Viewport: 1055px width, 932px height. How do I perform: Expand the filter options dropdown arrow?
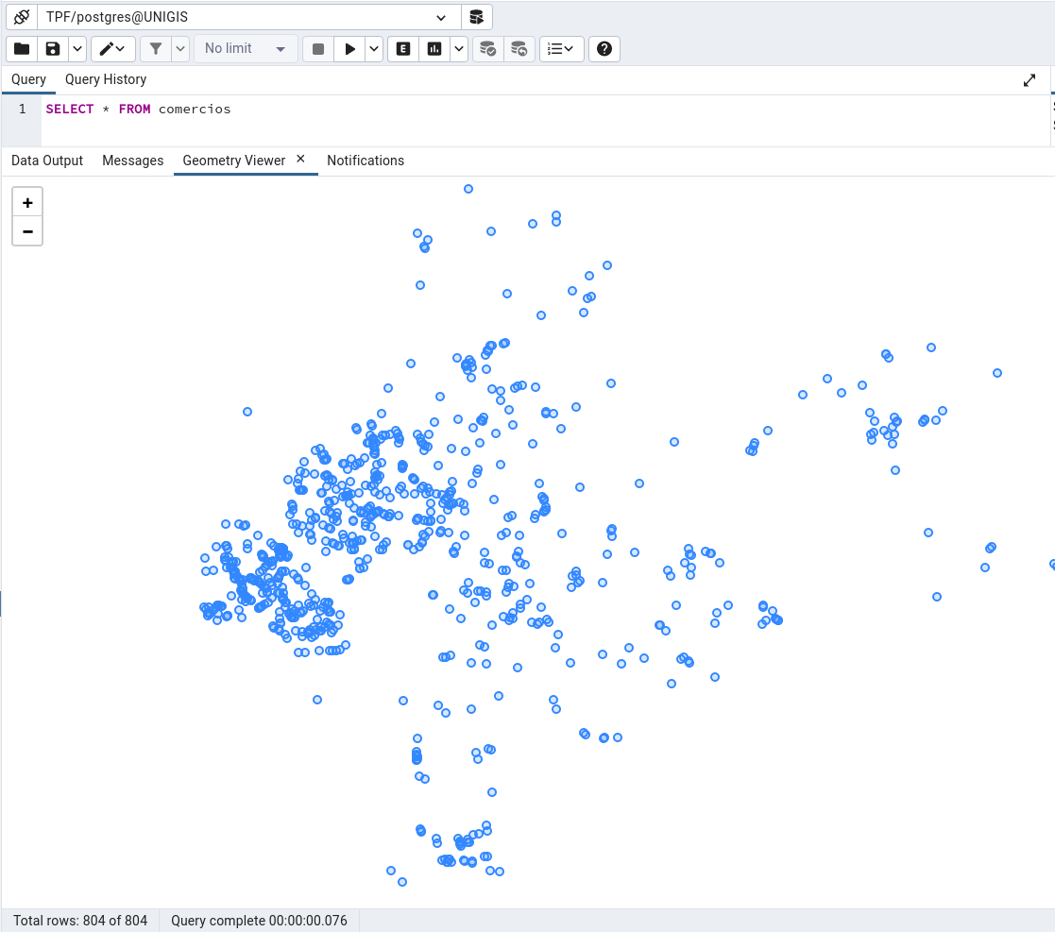tap(180, 48)
